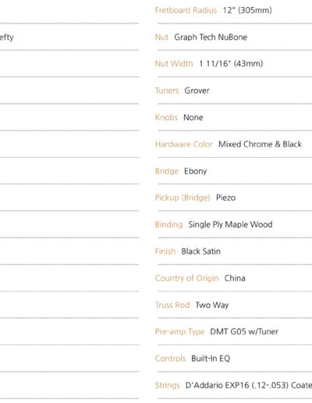
Task: Select Mixed Chrome & Black hardware color
Action: (x=260, y=144)
